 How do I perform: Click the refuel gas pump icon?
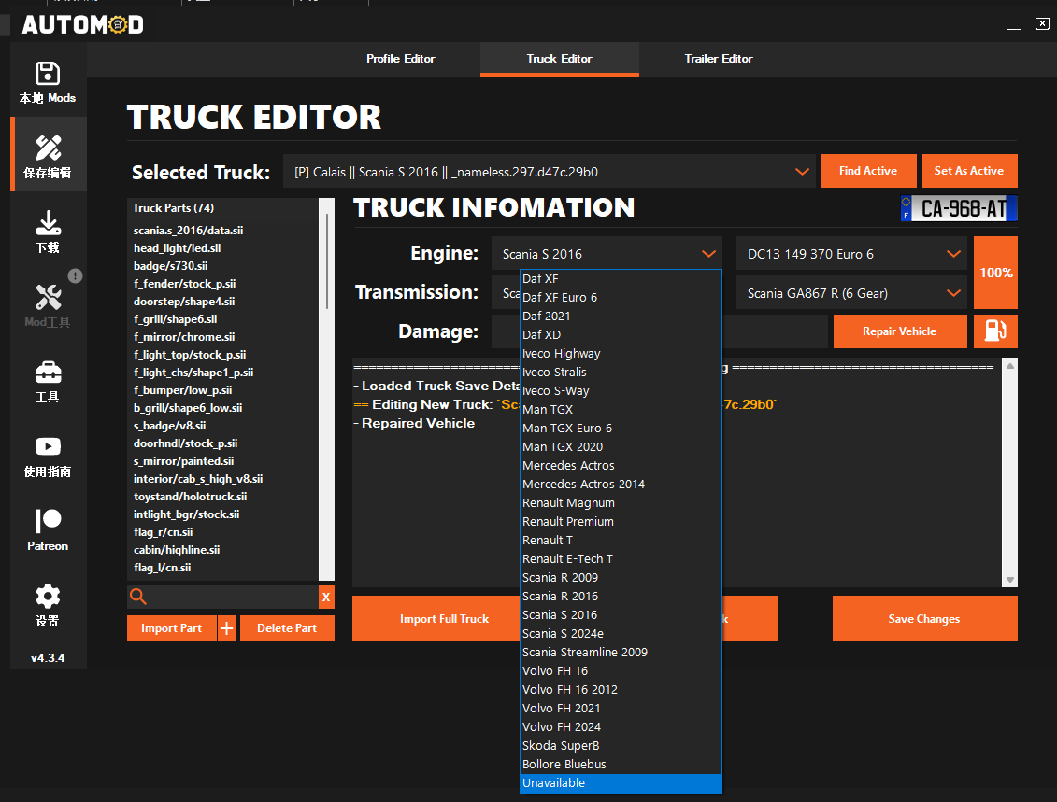pyautogui.click(x=995, y=331)
